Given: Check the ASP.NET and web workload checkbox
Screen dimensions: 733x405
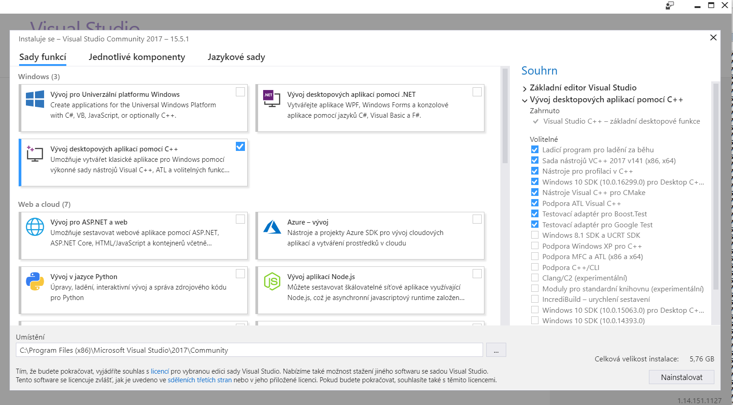Looking at the screenshot, I should point(240,220).
